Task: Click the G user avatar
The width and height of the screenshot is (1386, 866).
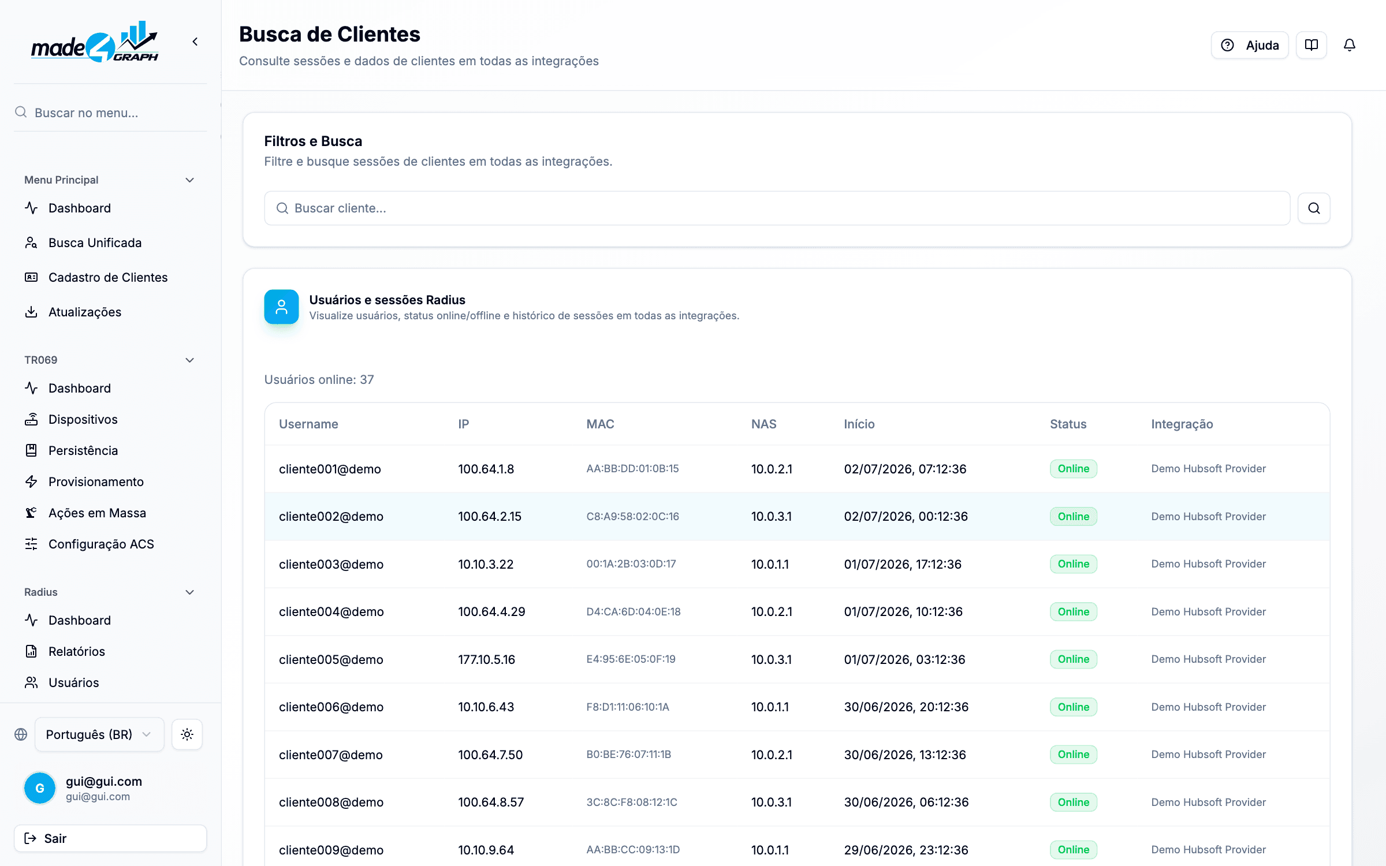Action: tap(40, 788)
